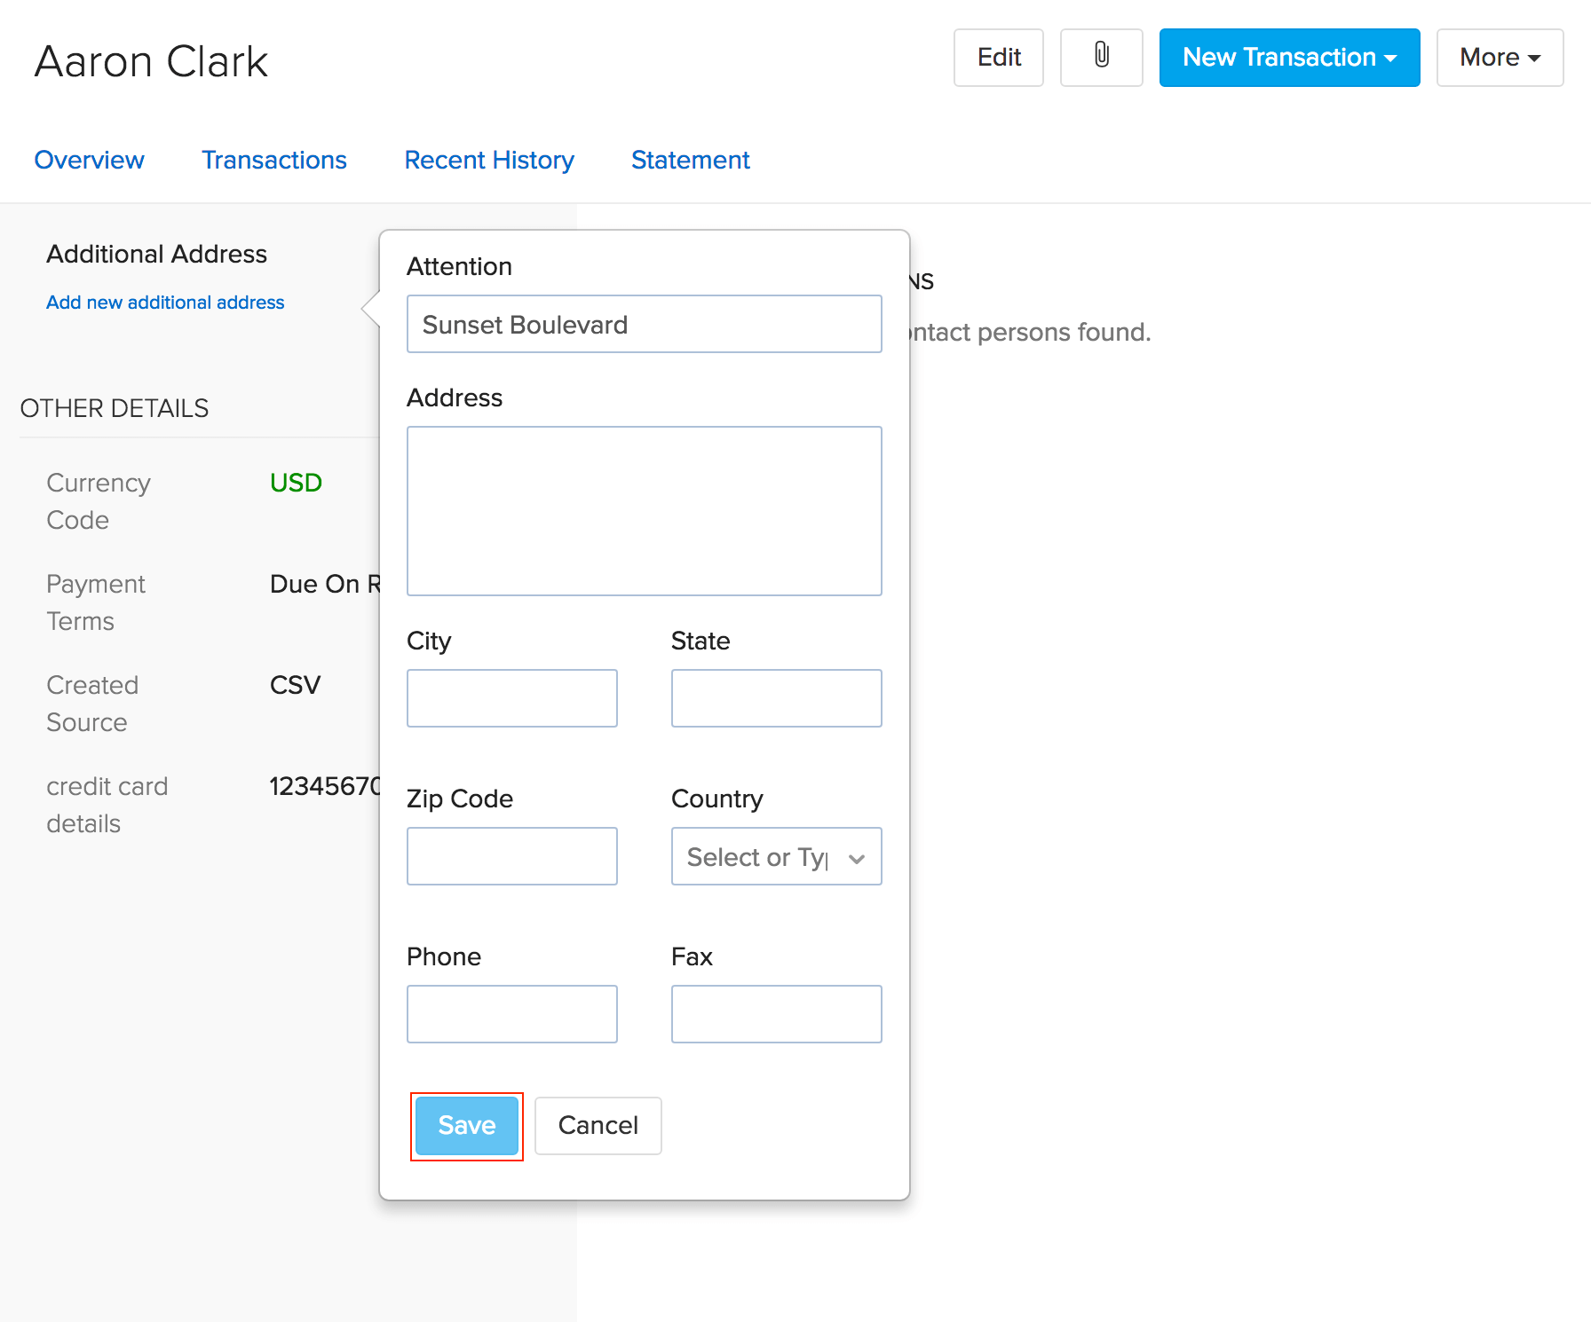Click the Zip Code field
Image resolution: width=1591 pixels, height=1322 pixels.
511,855
